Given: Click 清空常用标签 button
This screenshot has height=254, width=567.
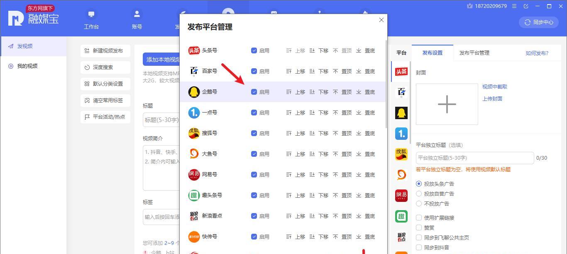Looking at the screenshot, I should pos(105,101).
